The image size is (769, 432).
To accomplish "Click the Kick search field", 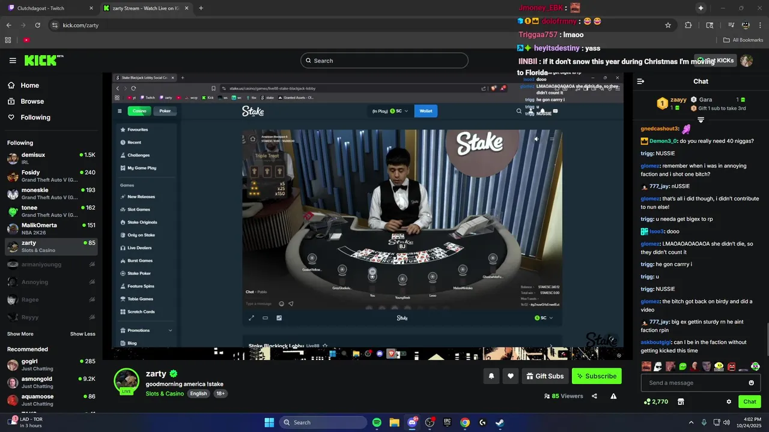I will pyautogui.click(x=384, y=61).
